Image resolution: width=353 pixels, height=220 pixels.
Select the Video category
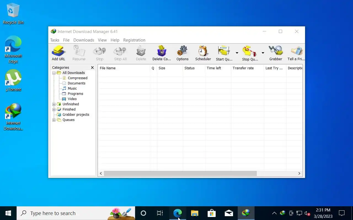point(72,99)
